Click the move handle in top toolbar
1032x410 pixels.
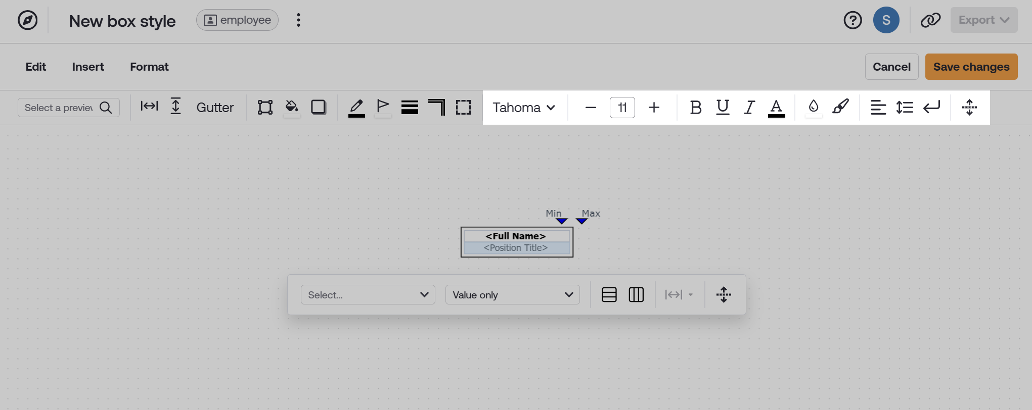969,107
